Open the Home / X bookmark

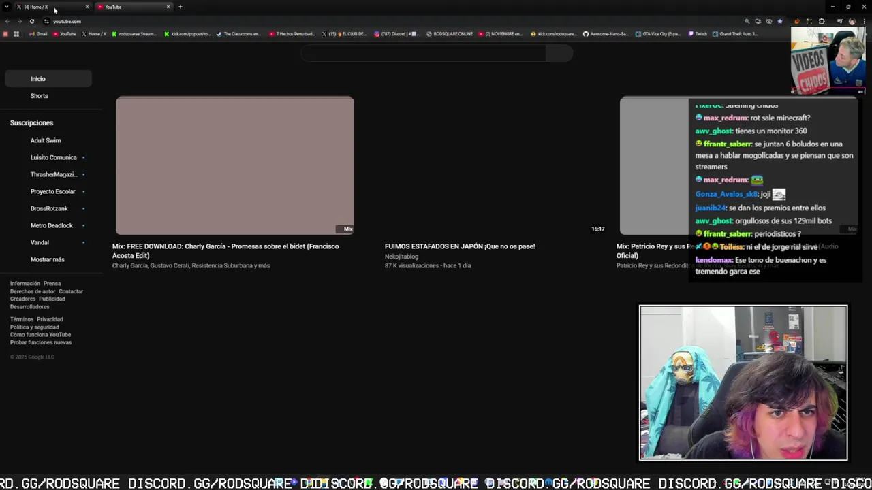(94, 34)
